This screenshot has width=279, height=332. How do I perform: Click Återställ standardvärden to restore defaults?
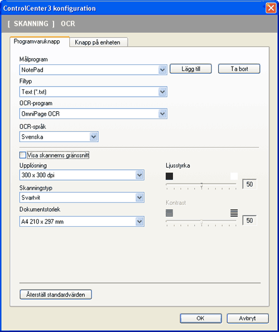click(56, 295)
